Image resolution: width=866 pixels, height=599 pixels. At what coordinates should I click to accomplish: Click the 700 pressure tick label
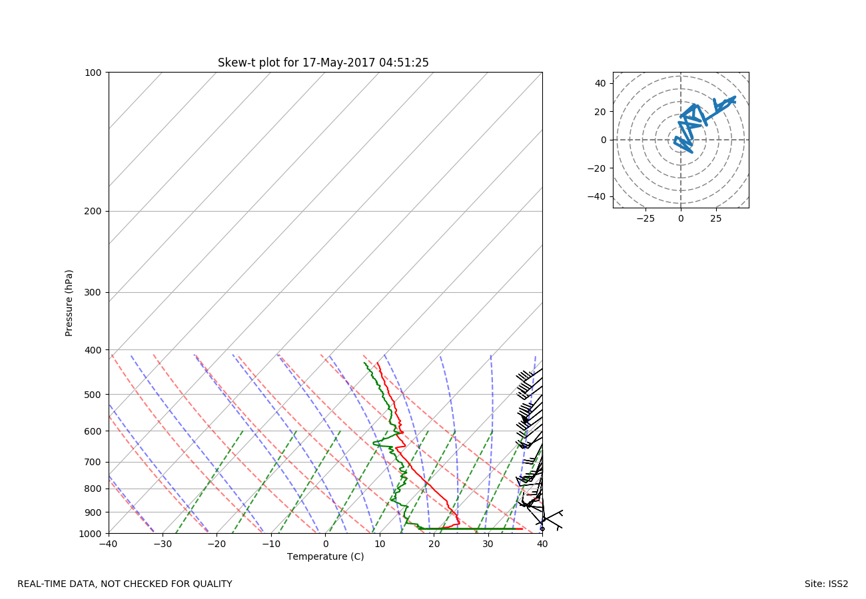click(94, 462)
